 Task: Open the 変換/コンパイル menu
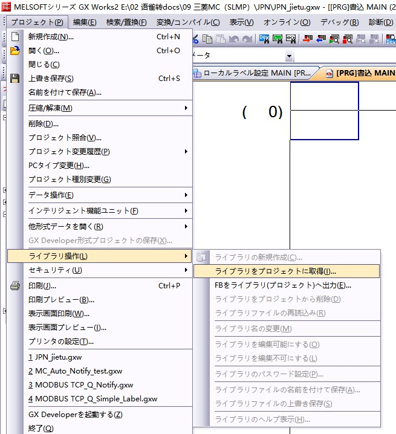(x=188, y=22)
